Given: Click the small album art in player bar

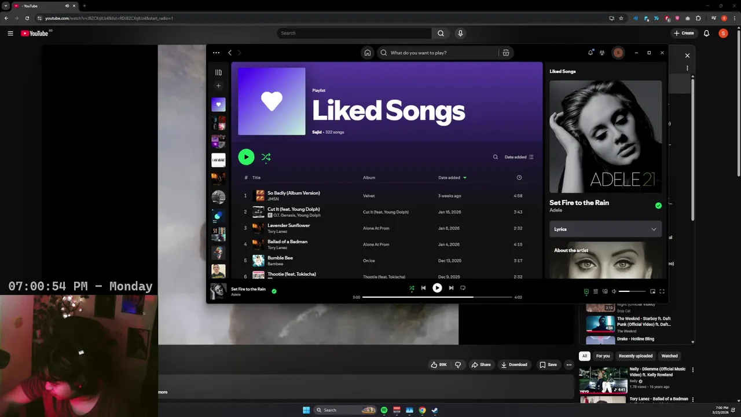Looking at the screenshot, I should tap(218, 291).
